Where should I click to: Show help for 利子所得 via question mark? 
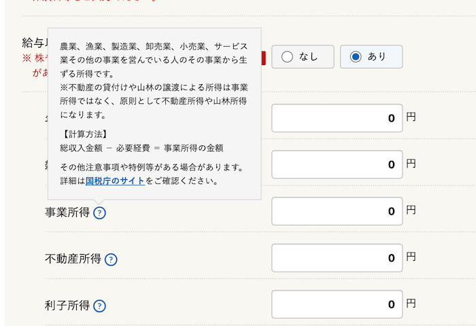pyautogui.click(x=100, y=306)
